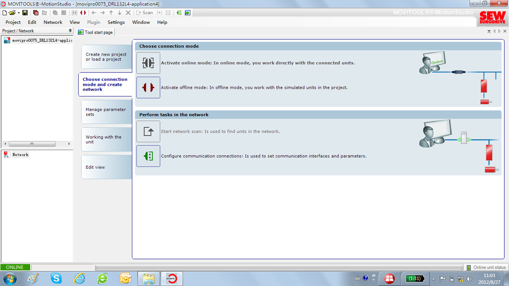The height and width of the screenshot is (286, 509).
Task: Open the tab list dropdown arrow
Action: [489, 32]
